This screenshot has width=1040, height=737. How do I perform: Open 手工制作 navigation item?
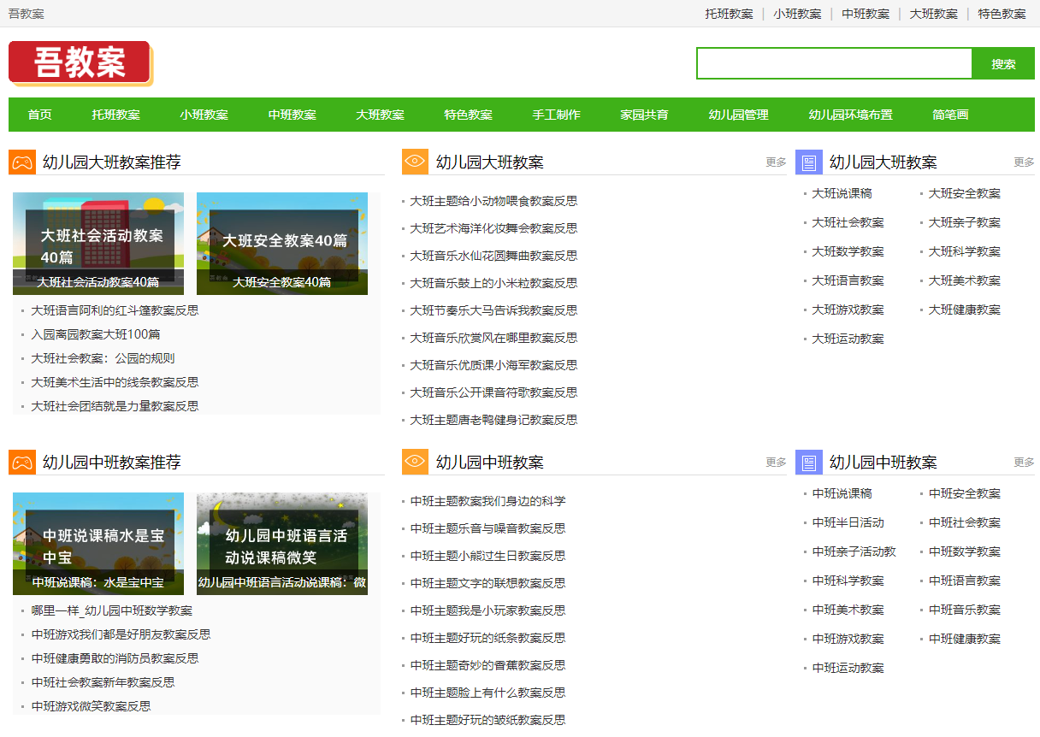(557, 115)
